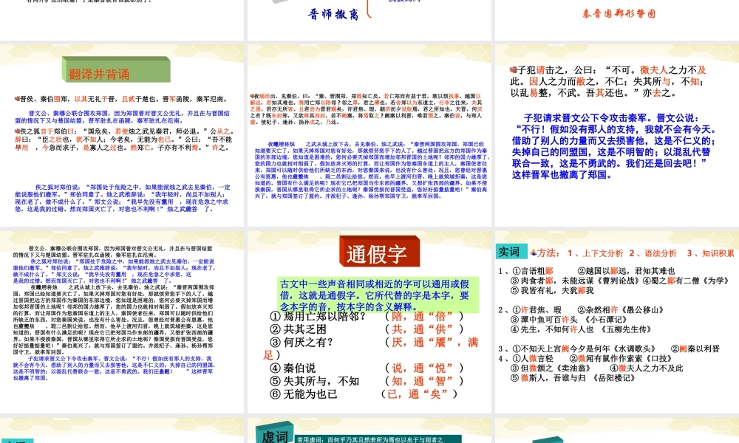Select the full-translation slide beginning 晋文公、秦穆公联合围攻郑国
Image resolution: width=739 pixels, height=443 pixels.
pyautogui.click(x=122, y=322)
